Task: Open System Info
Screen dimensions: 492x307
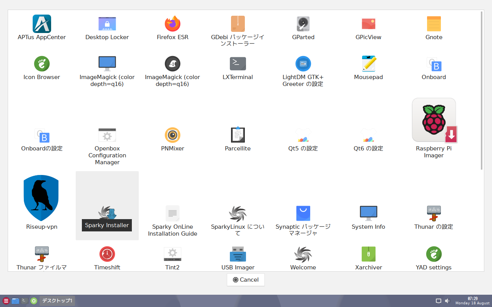Action: (x=369, y=217)
